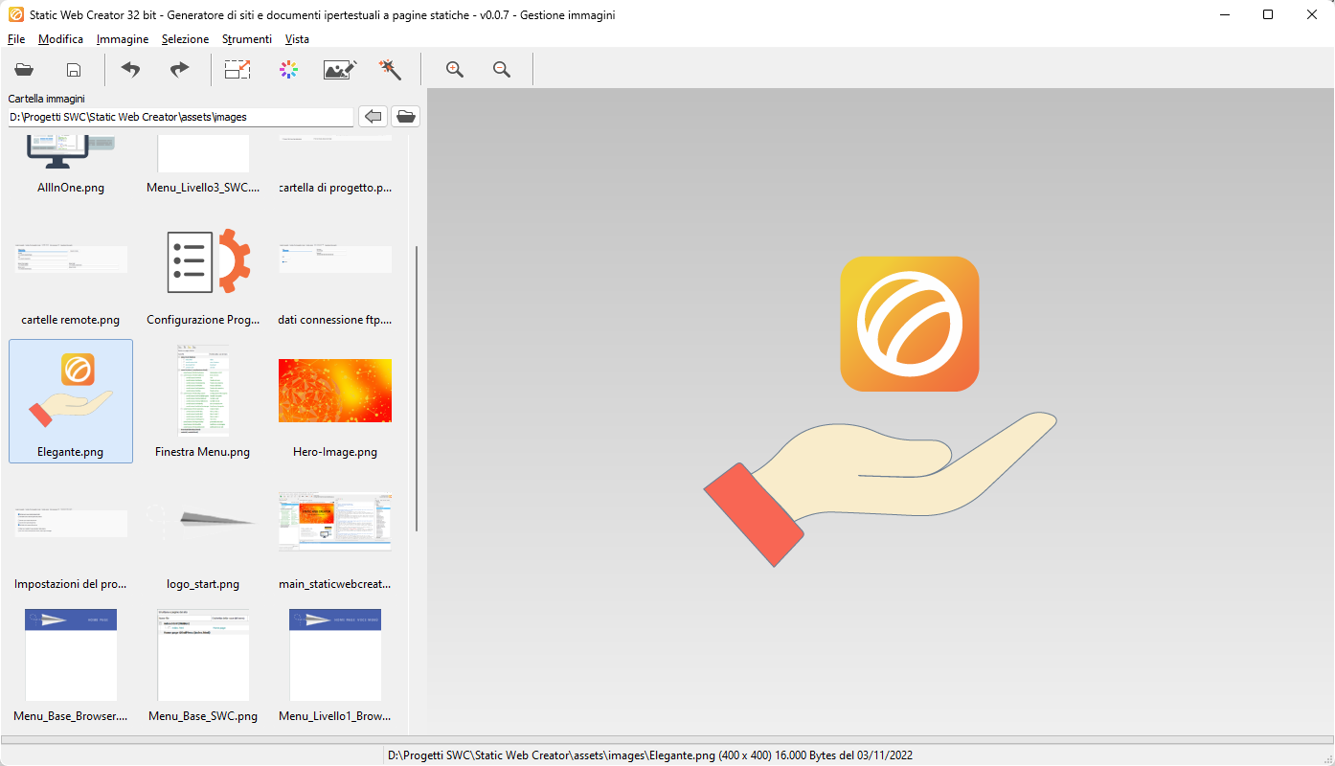Select the Finestra Menu.png thumbnail

pyautogui.click(x=203, y=401)
